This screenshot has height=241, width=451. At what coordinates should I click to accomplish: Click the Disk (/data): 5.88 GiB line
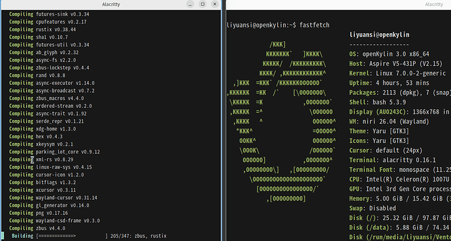point(400,227)
